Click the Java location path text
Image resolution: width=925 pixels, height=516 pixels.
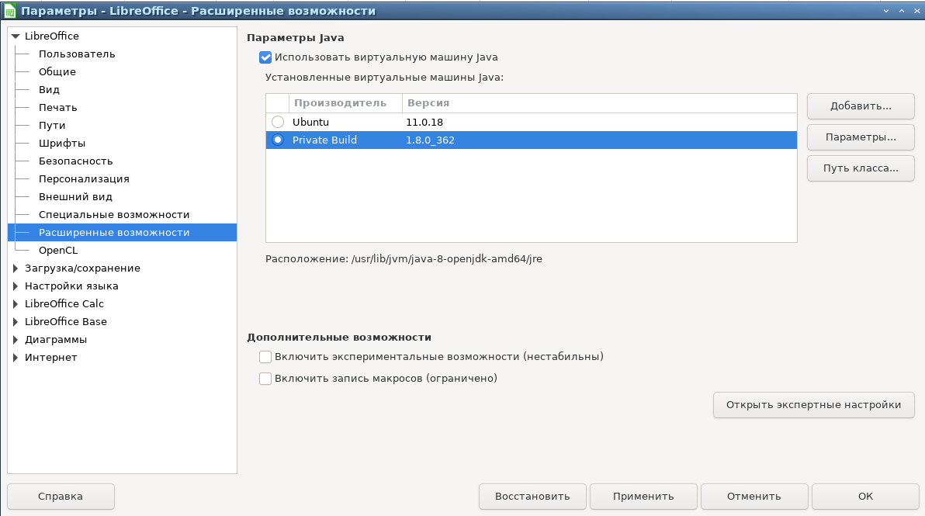446,259
